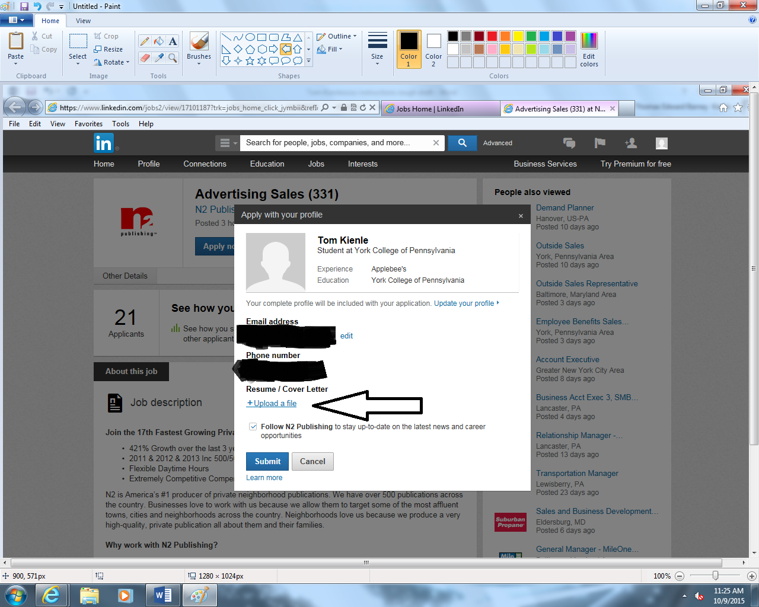759x607 pixels.
Task: Click the Submit button
Action: (x=267, y=461)
